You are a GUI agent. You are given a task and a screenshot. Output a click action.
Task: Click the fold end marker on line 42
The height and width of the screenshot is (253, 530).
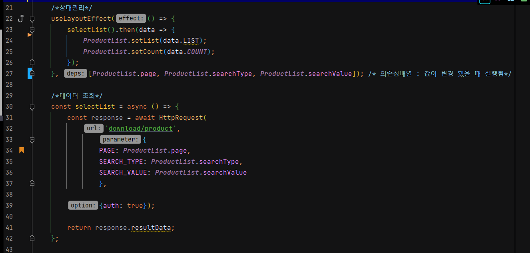[32, 238]
